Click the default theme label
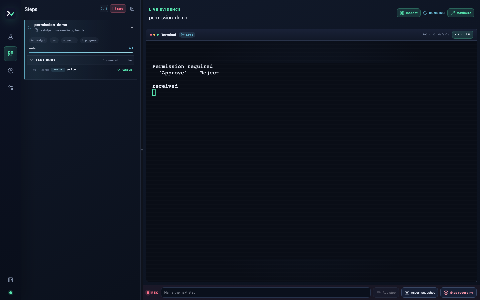 [x=444, y=35]
